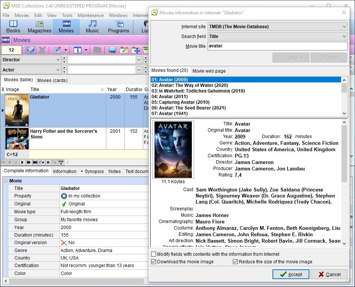Open the Music collection
The image size is (355, 287).
[x=92, y=27]
